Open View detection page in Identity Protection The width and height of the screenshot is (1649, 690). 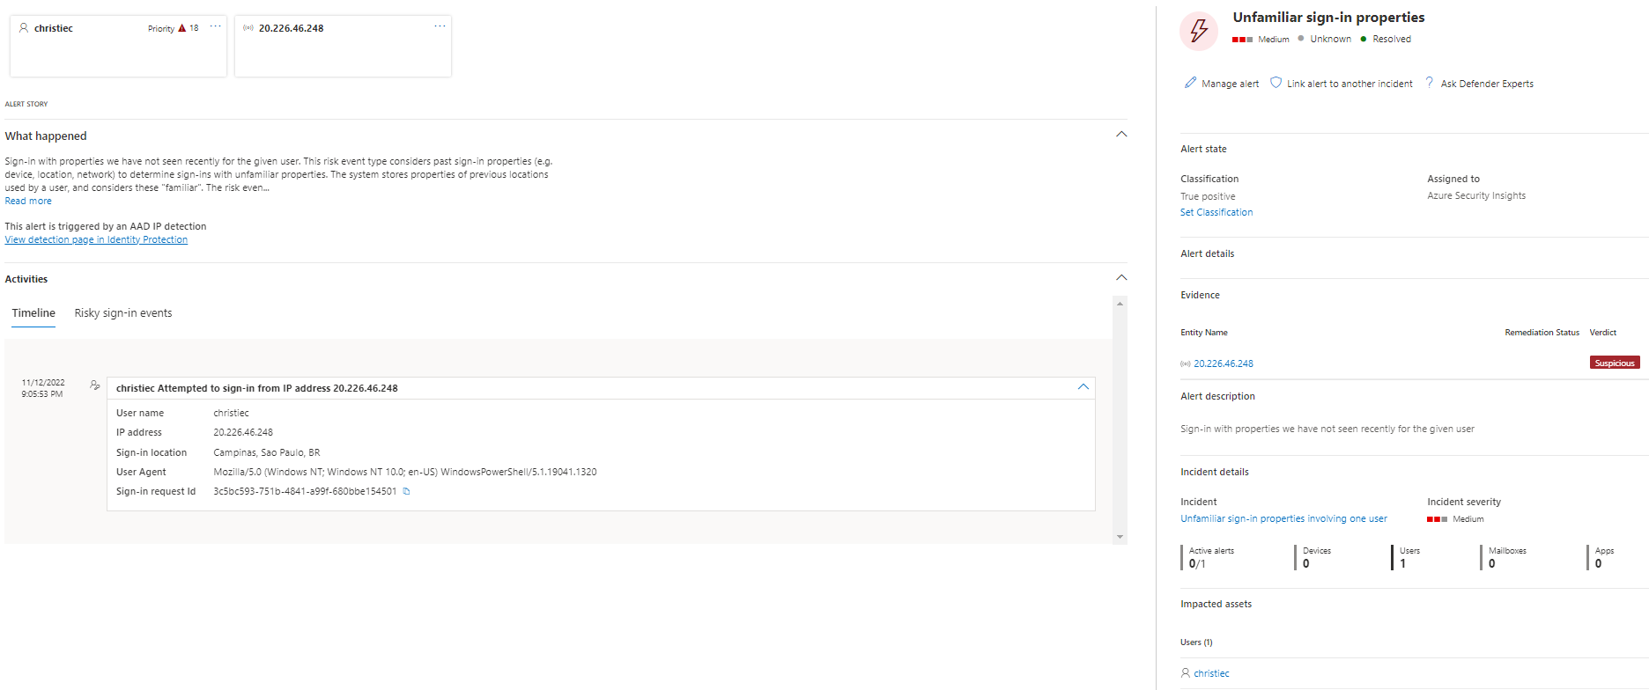(96, 239)
